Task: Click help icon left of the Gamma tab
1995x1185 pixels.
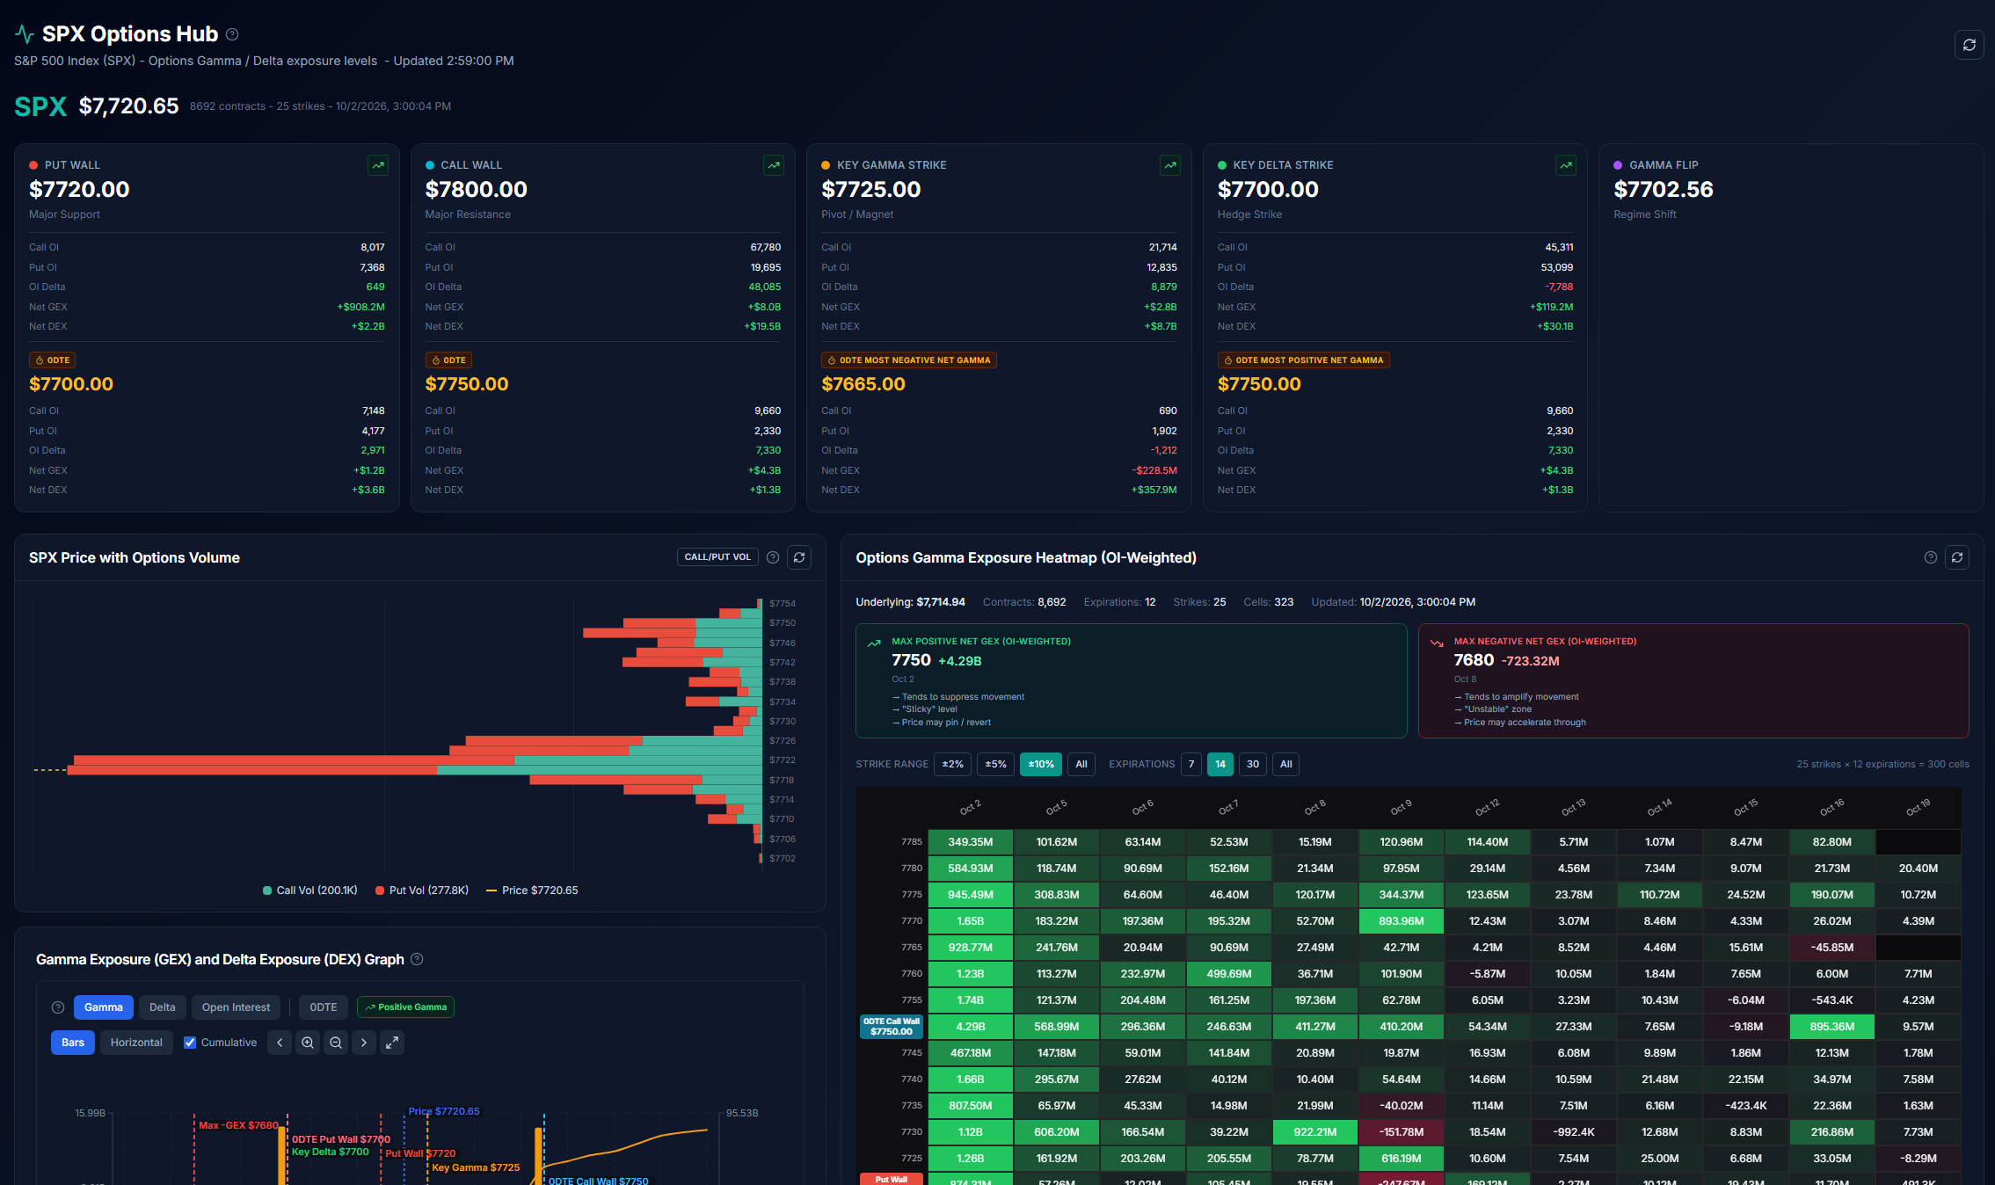Action: click(58, 1007)
